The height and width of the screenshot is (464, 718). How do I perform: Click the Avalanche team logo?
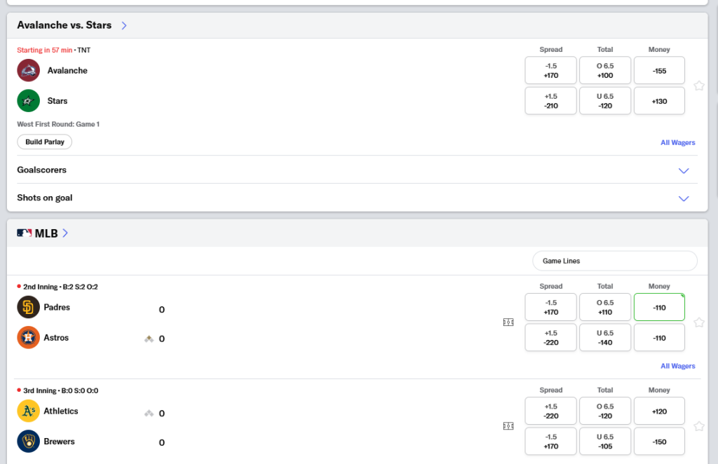[x=28, y=71]
